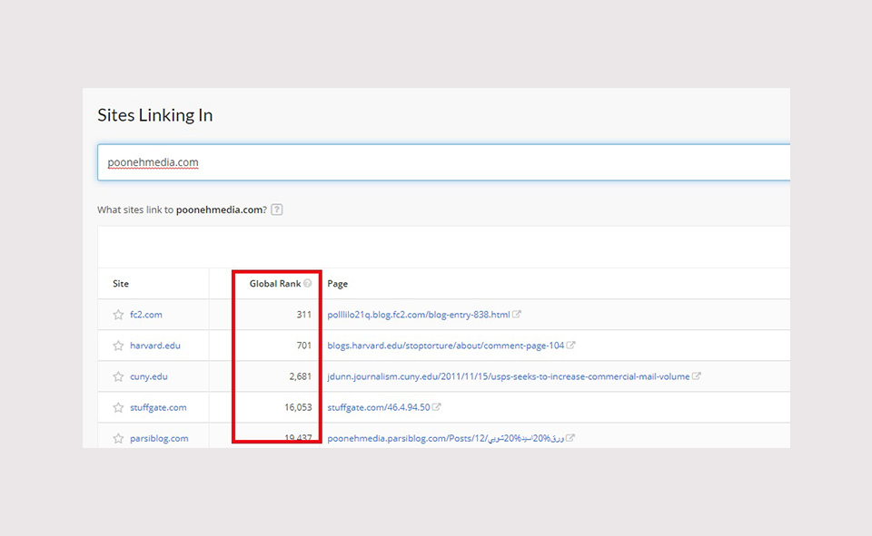This screenshot has height=536, width=872.
Task: Click external link icon beside stuffgate.com/46.4.94.50
Action: tap(437, 407)
